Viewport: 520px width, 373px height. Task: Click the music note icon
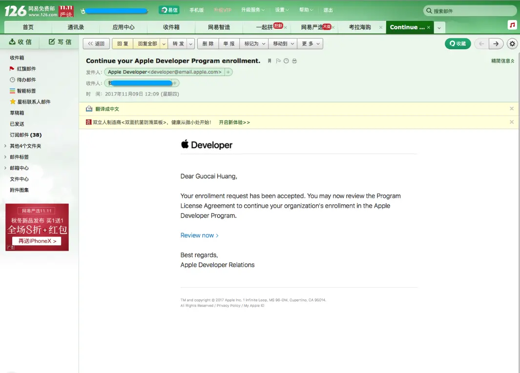pos(512,25)
